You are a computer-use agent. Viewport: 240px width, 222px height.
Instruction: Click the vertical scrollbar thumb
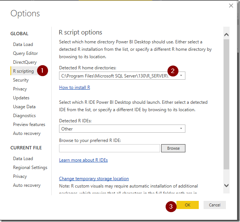coord(226,104)
